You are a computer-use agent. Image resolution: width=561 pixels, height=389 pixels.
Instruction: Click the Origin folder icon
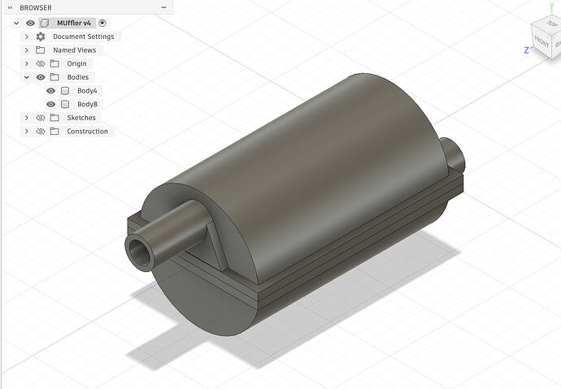(54, 64)
